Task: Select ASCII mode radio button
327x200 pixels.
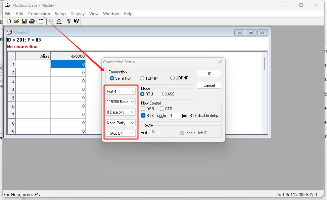Action: [x=164, y=94]
